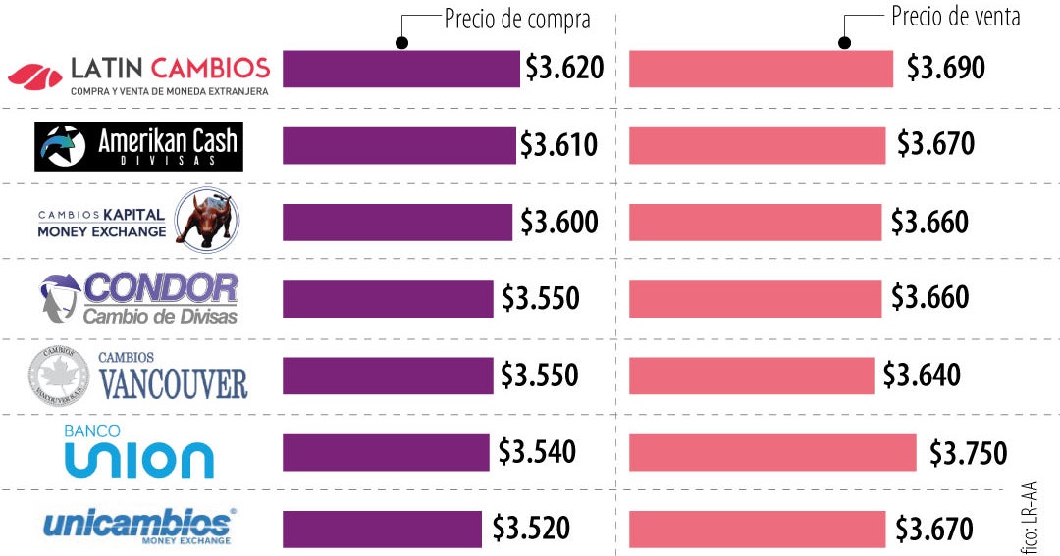The width and height of the screenshot is (1060, 556).
Task: Click Unicambios purple buy price bar
Action: (382, 529)
